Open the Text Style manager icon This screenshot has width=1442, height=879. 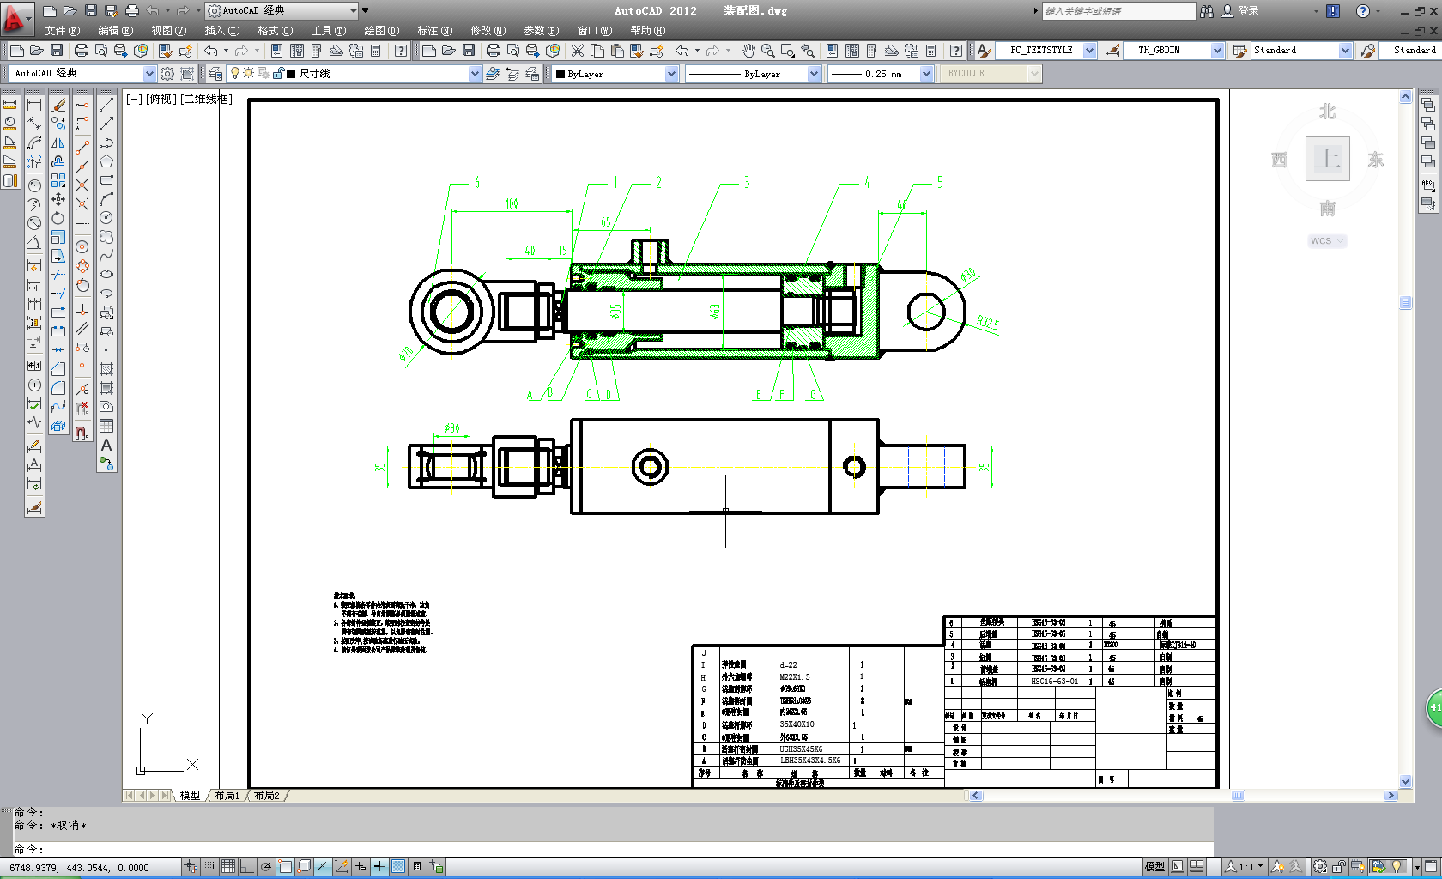[x=985, y=51]
